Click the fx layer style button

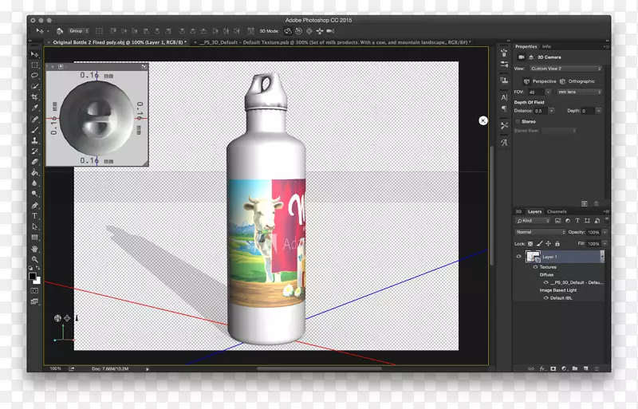541,368
